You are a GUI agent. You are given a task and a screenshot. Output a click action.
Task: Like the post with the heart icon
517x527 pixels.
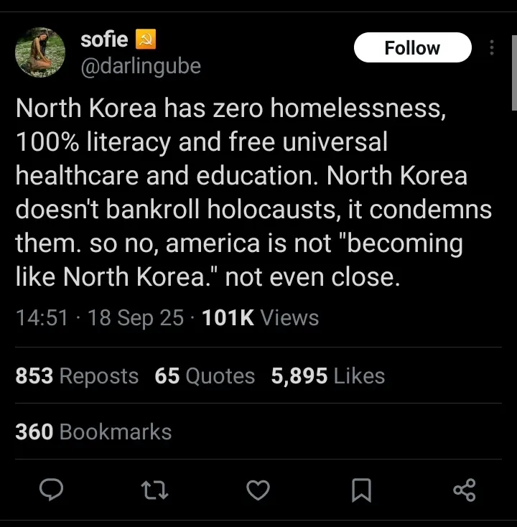[258, 490]
